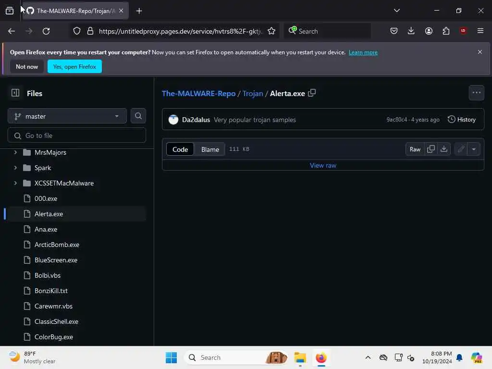Screen dimensions: 492x369
Task: List all tabs dropdown
Action: point(396,11)
